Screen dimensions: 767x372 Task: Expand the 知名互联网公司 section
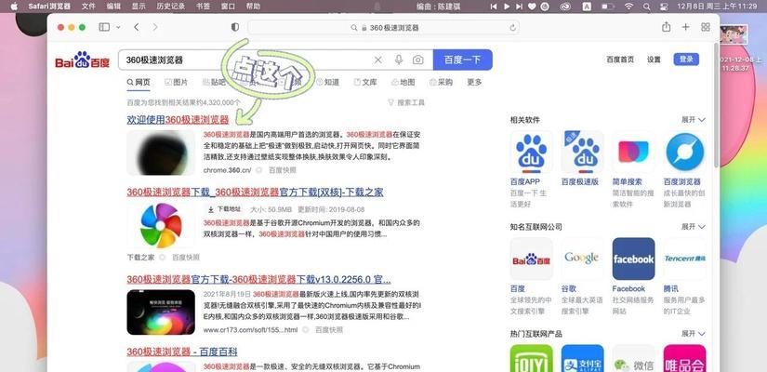tap(694, 227)
